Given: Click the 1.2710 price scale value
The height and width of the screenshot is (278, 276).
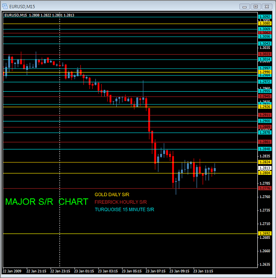Looking at the screenshot, I should [265, 224].
